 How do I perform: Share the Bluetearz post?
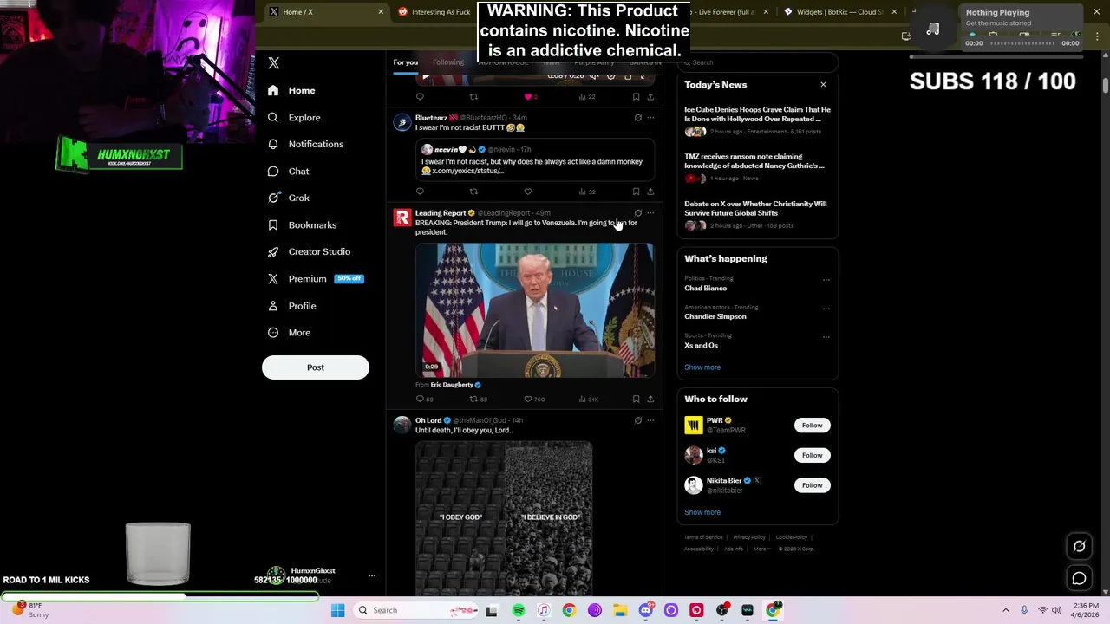(x=650, y=192)
